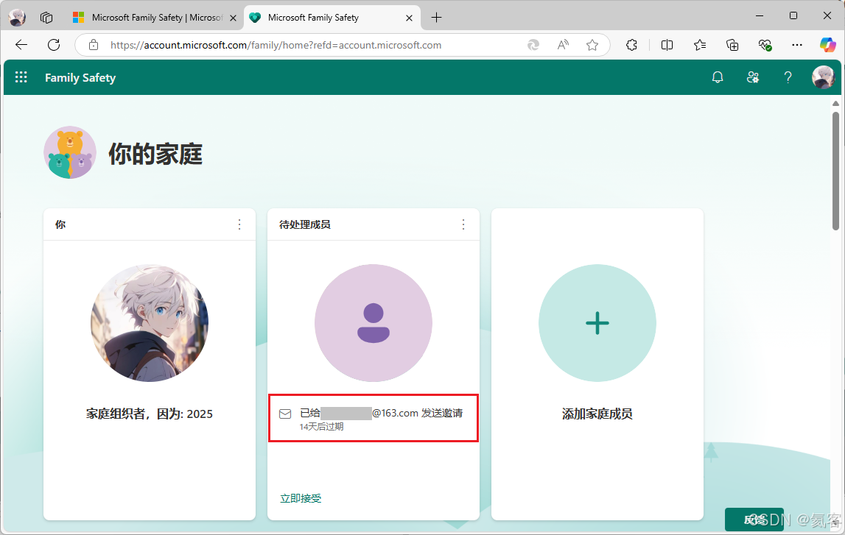Close the active Microsoft Family Safety tab
This screenshot has width=845, height=535.
pos(409,18)
